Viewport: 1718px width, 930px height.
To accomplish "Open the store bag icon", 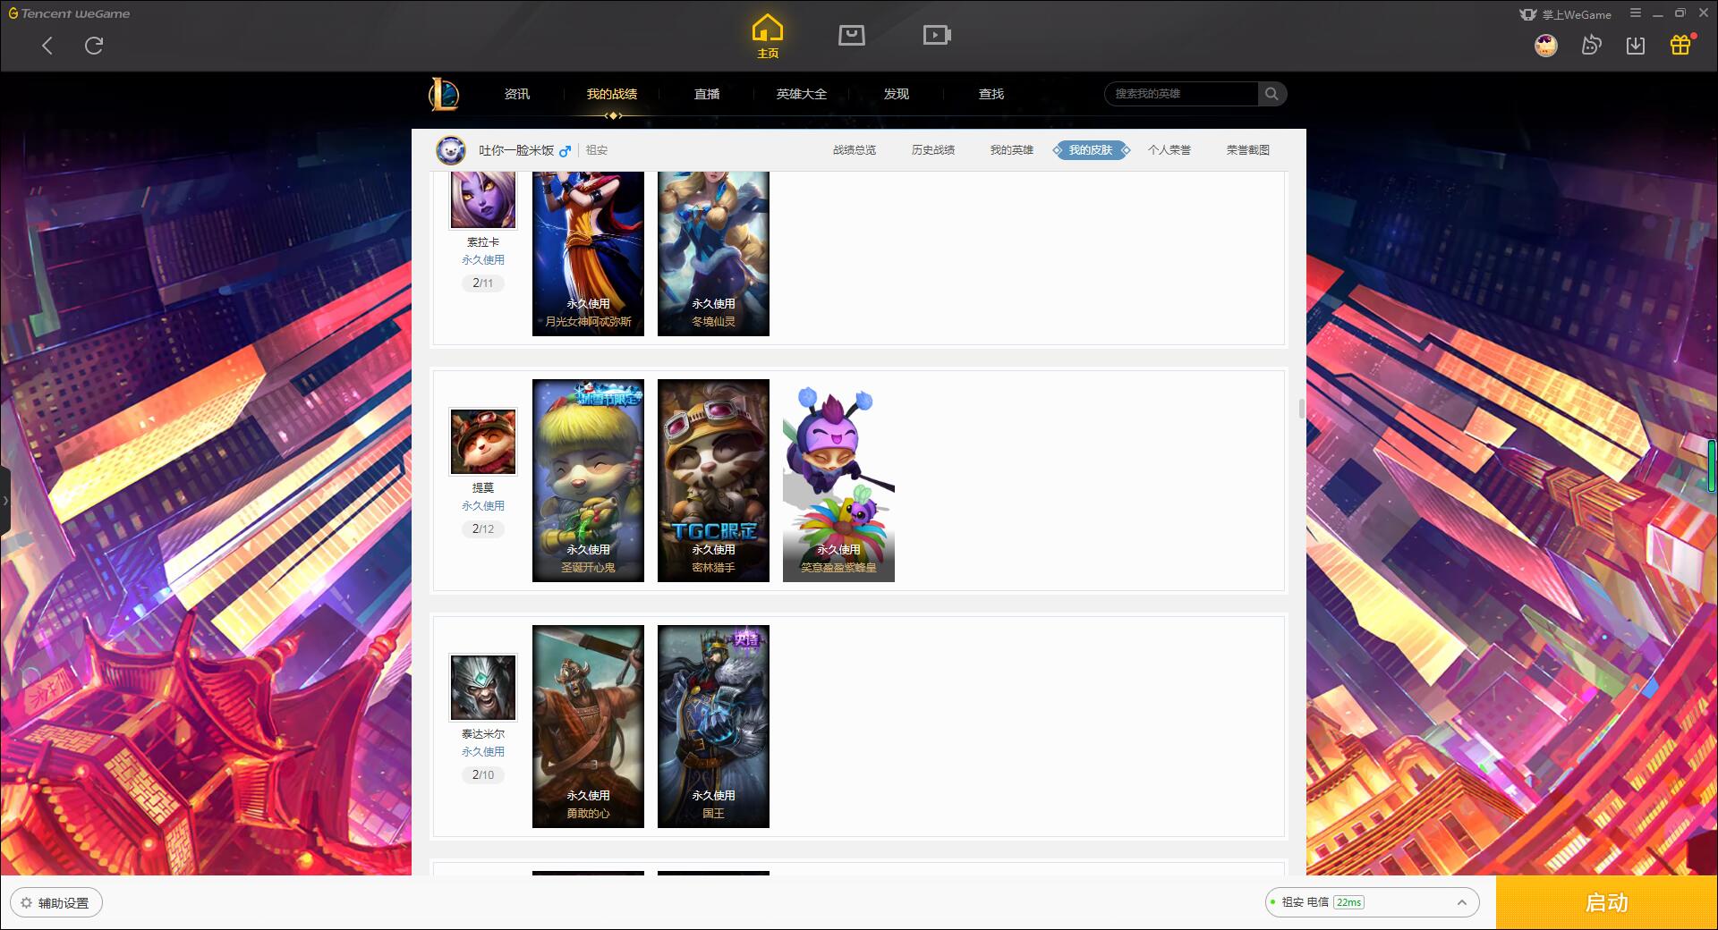I will [x=852, y=35].
